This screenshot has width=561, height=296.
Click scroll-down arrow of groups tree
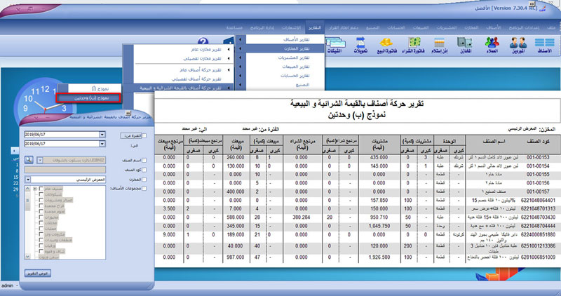click(x=27, y=256)
